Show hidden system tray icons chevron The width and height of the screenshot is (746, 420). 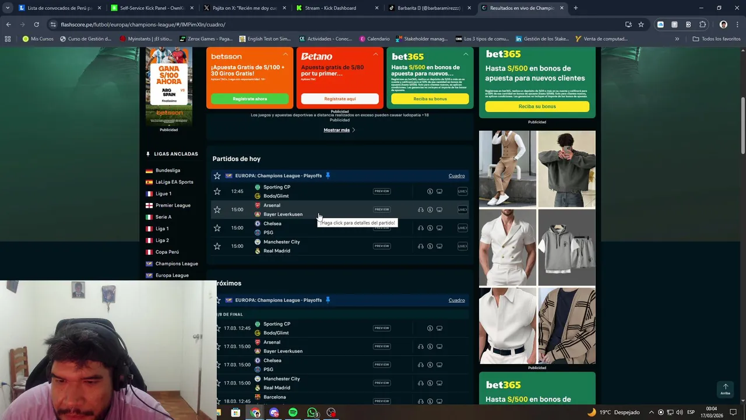(x=651, y=412)
